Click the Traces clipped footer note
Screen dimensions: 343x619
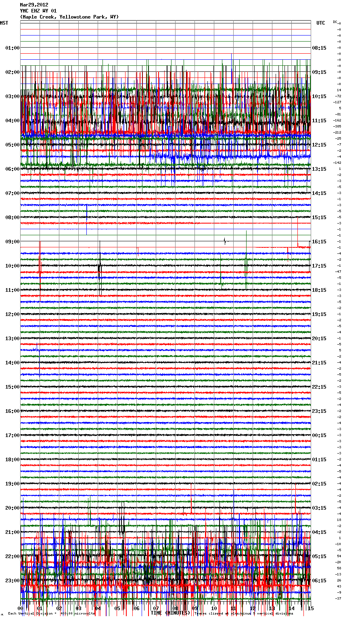244,614
